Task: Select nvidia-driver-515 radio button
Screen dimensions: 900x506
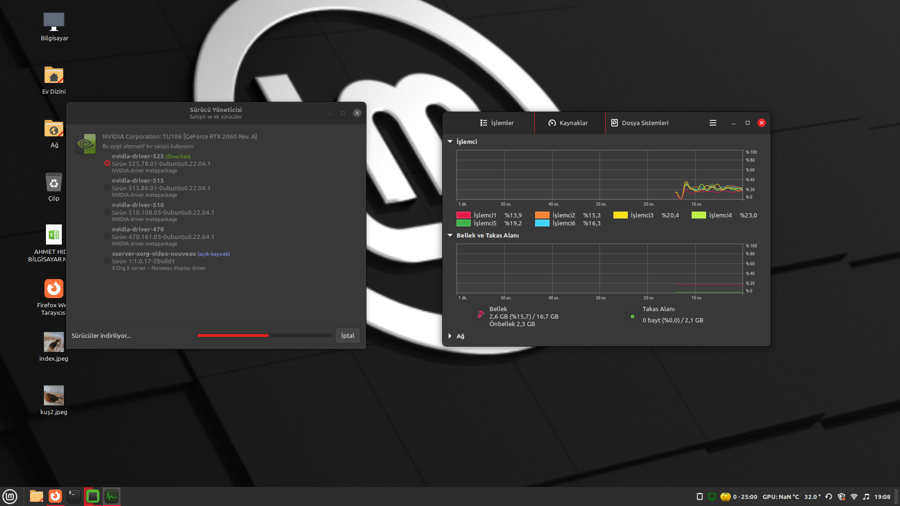Action: 107,187
